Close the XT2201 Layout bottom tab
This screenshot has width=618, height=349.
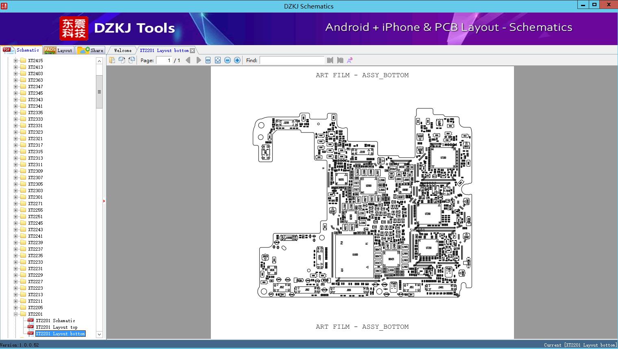point(193,51)
